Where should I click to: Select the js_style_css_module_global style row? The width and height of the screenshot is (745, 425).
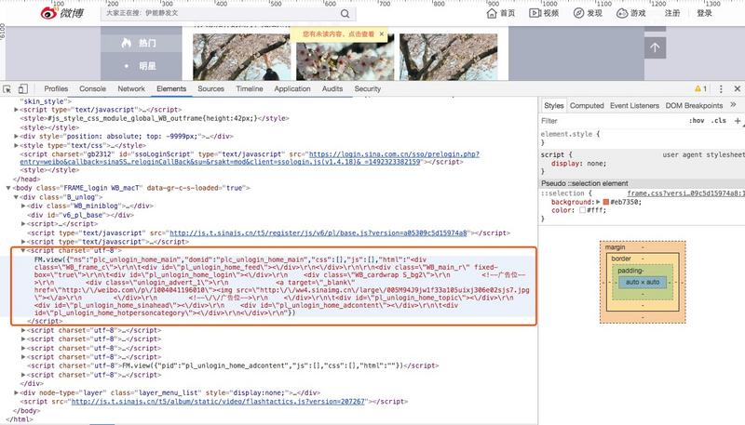coord(155,118)
